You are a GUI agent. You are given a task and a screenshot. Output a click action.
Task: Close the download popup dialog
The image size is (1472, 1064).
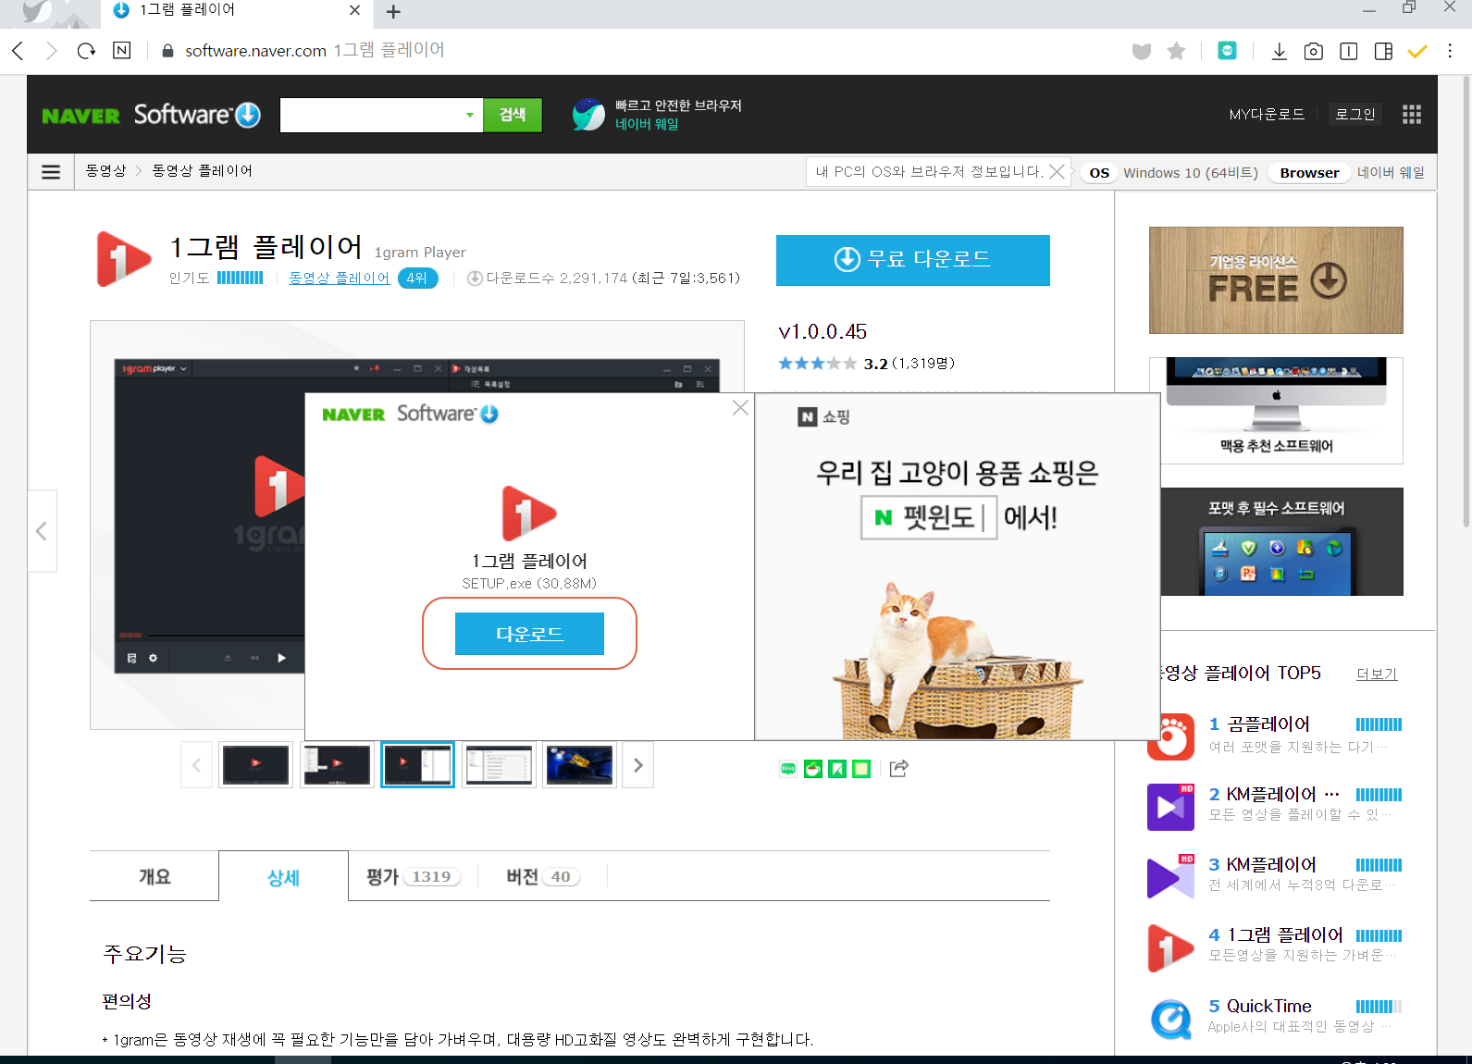740,408
